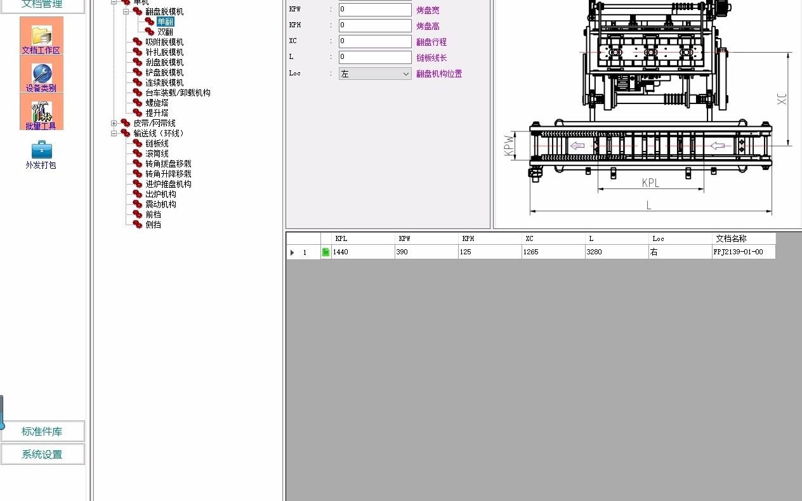
Task: Select 进炉推盘机构 in the tree
Action: (169, 184)
